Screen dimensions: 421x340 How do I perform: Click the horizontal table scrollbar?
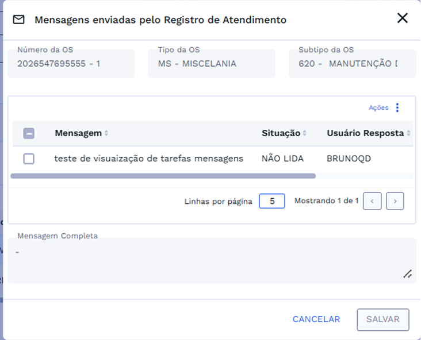point(163,176)
